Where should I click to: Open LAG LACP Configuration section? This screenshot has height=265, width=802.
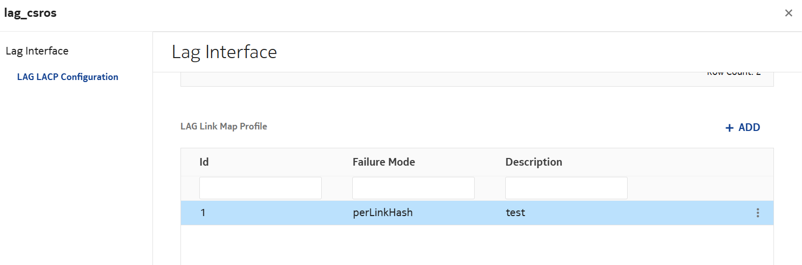(67, 77)
